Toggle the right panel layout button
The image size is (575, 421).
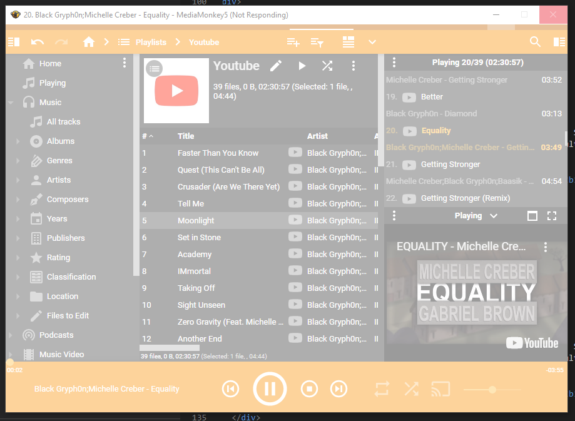point(559,42)
